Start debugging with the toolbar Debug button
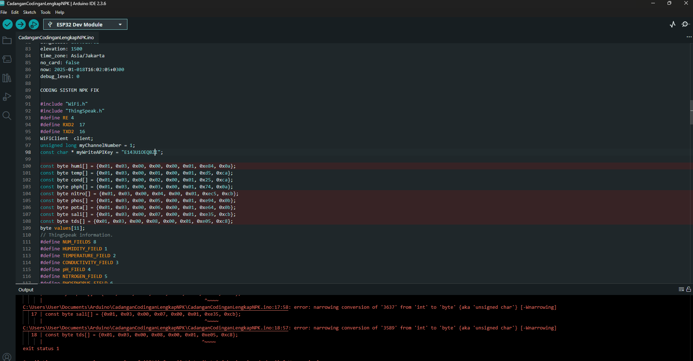Screen dimensions: 693x361 (x=33, y=24)
